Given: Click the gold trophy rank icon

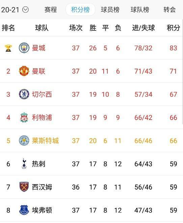Looking at the screenshot, I should pos(8,48).
